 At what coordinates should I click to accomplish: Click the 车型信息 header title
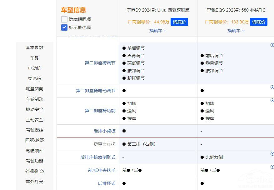[x=74, y=10]
